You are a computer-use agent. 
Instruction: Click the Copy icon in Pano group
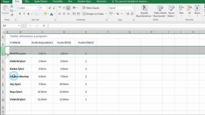click(12, 11)
